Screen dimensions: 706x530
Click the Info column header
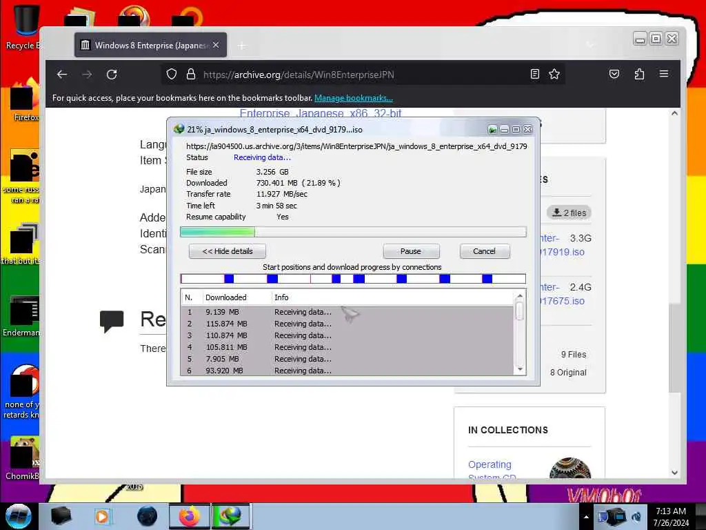click(x=281, y=297)
